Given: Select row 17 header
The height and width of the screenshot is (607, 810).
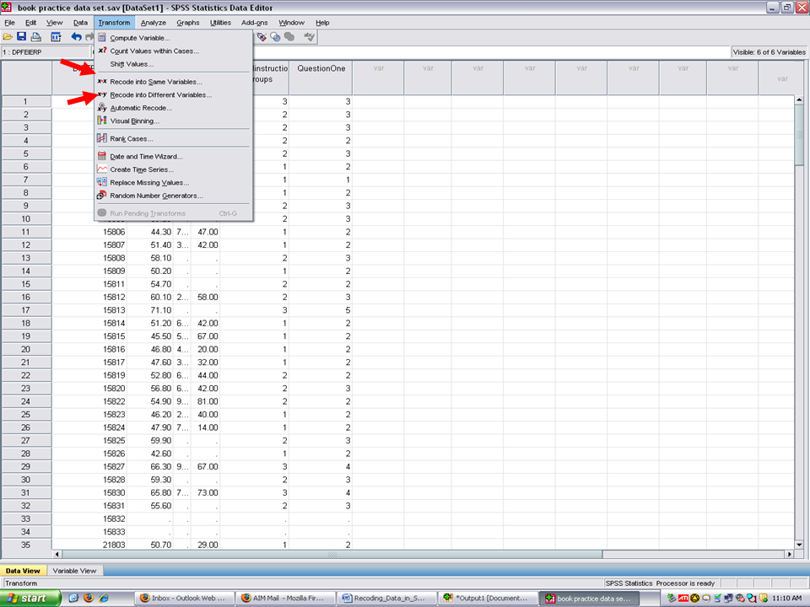Looking at the screenshot, I should (26, 310).
